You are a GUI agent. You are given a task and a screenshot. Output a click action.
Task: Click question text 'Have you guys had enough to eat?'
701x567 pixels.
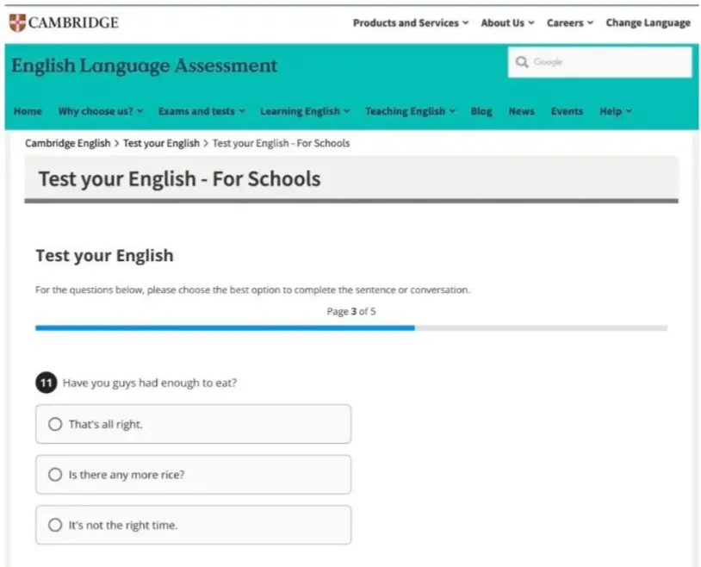tap(150, 383)
